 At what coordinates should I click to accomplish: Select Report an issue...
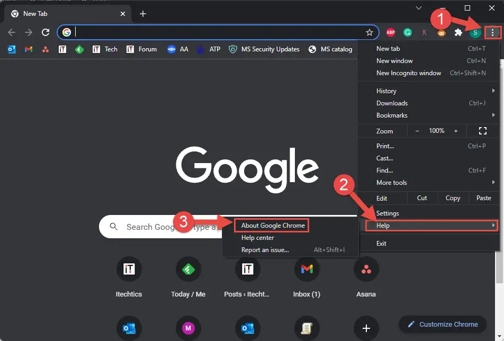click(x=290, y=250)
